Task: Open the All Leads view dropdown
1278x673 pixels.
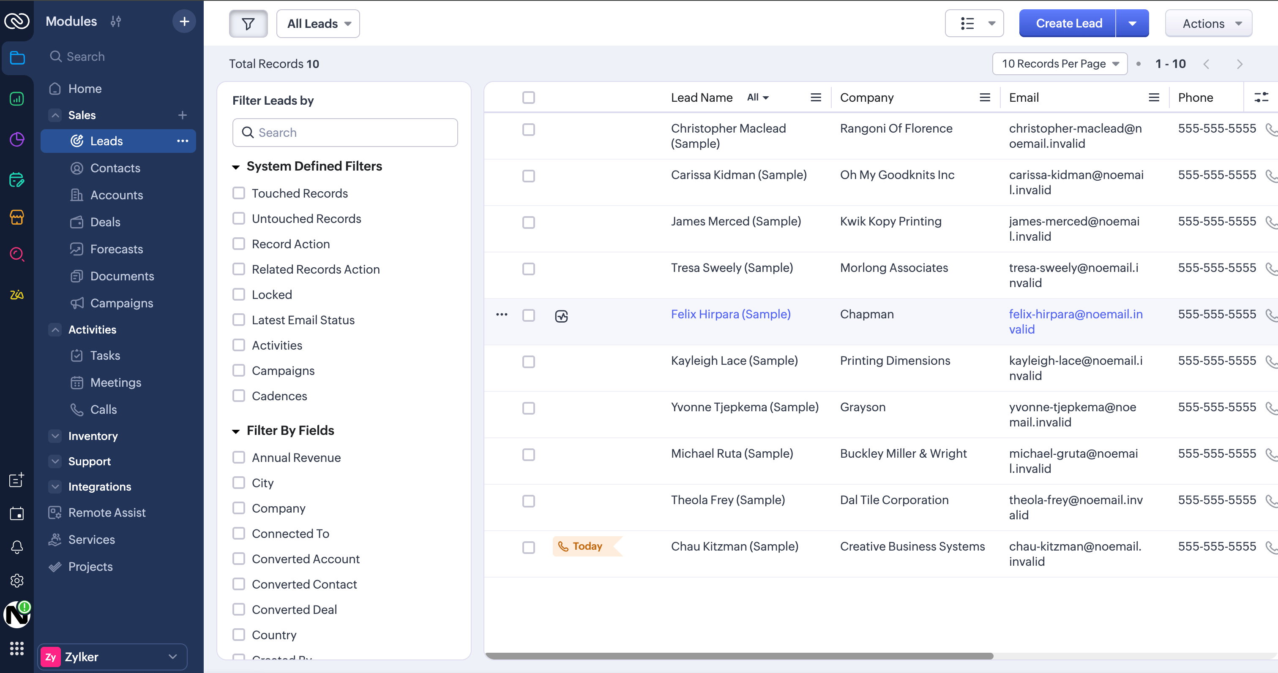Action: (x=318, y=23)
